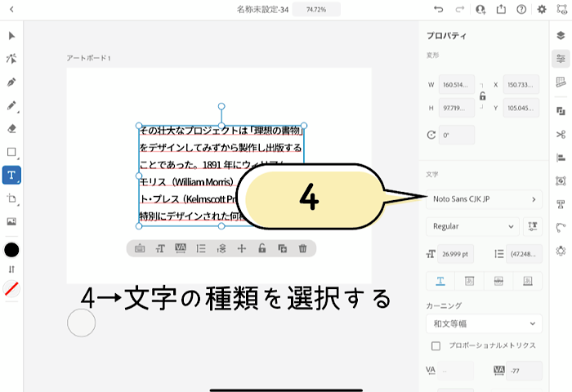Select the Pen tool
This screenshot has width=572, height=392.
coord(11,82)
